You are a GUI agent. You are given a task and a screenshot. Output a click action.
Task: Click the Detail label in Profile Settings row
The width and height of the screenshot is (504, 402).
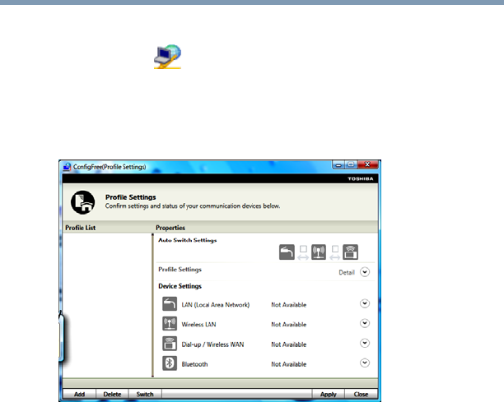pyautogui.click(x=347, y=272)
